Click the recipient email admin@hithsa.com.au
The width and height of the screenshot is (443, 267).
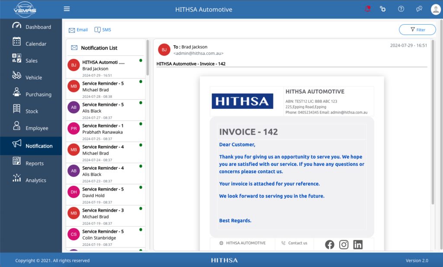[198, 53]
